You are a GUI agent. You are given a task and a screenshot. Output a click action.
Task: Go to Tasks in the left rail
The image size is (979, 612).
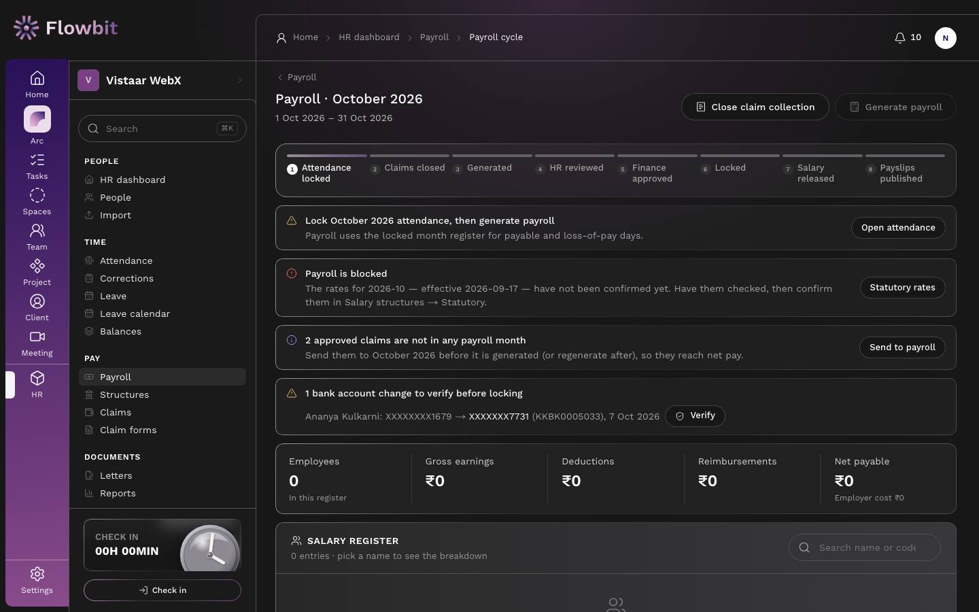(x=37, y=166)
